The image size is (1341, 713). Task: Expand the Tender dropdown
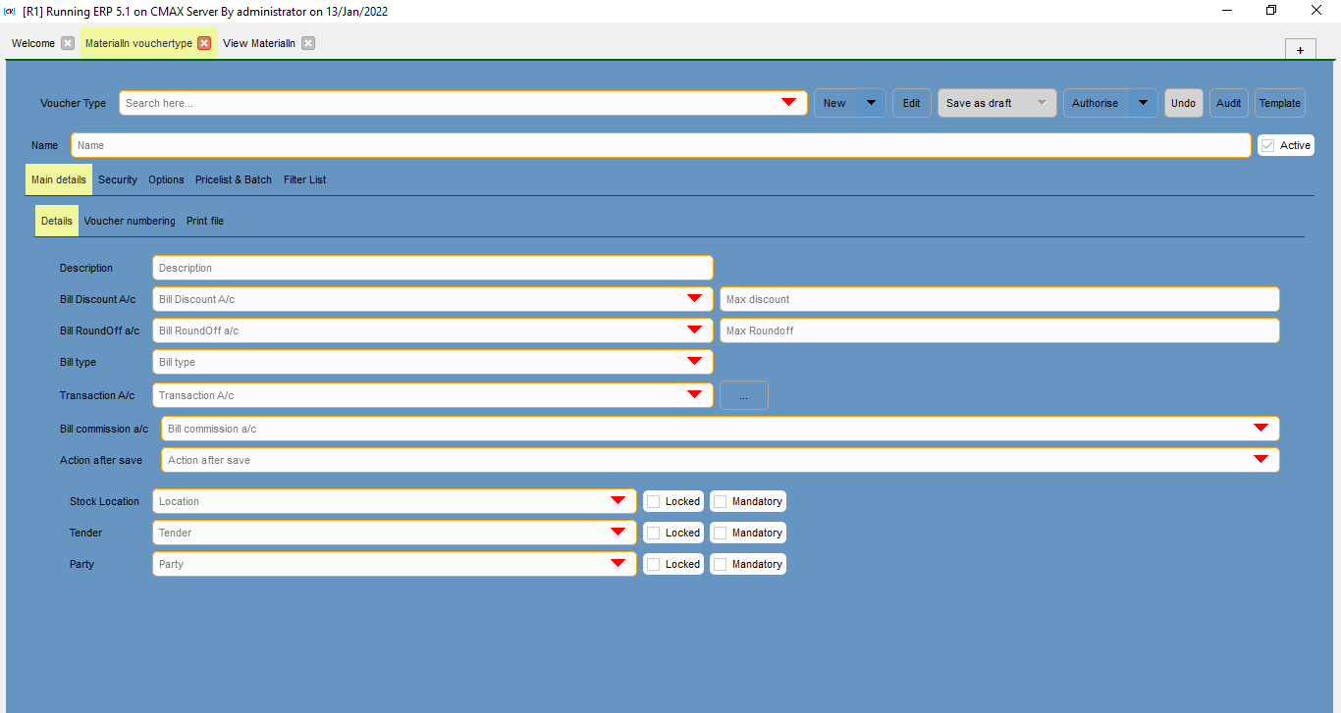point(617,533)
